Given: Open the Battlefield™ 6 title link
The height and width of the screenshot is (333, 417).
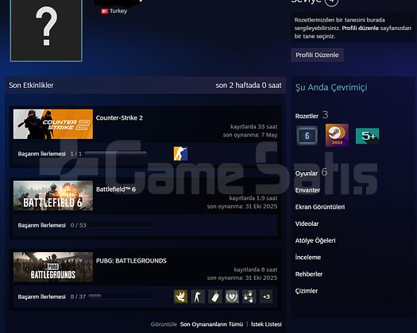Looking at the screenshot, I should pos(116,189).
